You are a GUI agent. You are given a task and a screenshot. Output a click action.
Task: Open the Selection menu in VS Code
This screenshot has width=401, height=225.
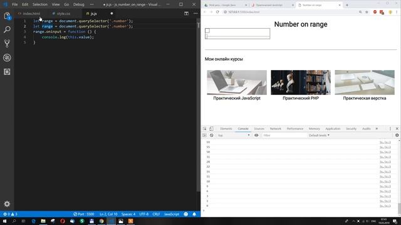tap(40, 4)
